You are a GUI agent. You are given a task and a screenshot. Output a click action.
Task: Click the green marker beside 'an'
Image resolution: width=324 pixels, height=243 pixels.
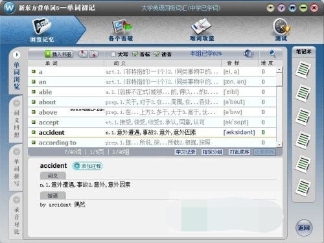(34, 82)
